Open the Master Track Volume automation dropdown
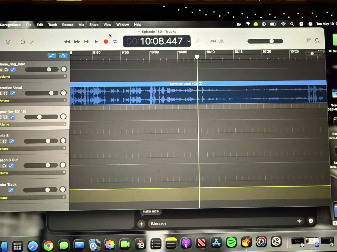The height and width of the screenshot is (252, 337). [x=33, y=197]
